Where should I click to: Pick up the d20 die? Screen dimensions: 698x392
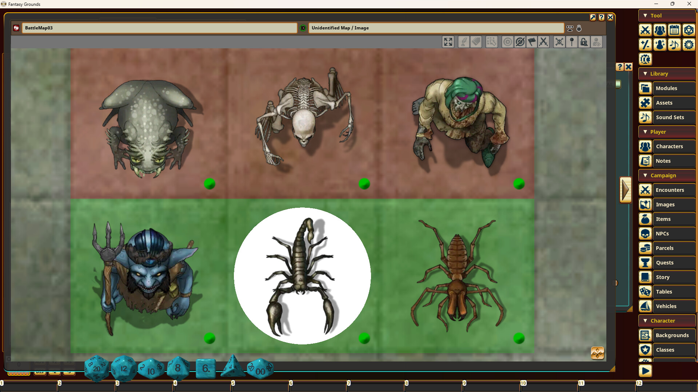click(x=97, y=368)
